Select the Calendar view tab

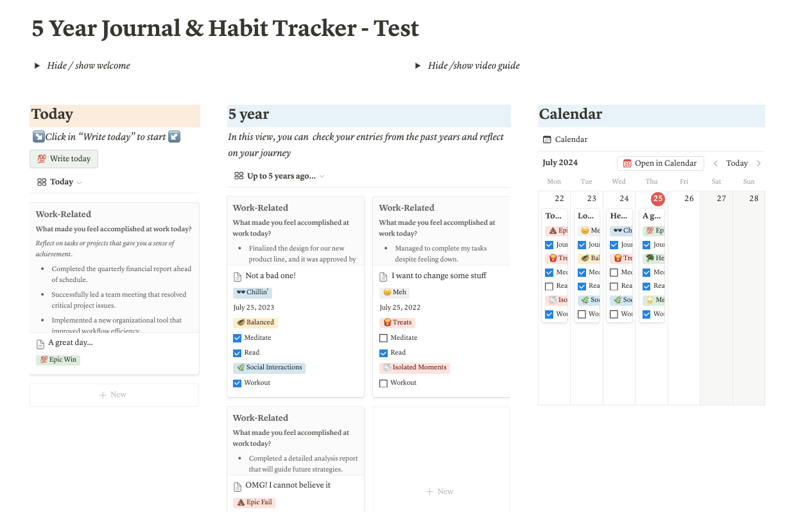[x=571, y=139]
